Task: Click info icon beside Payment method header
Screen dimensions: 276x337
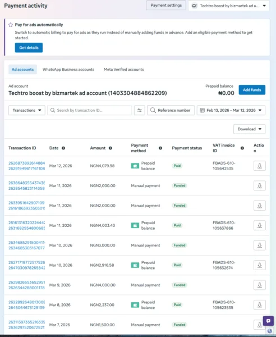Action: point(160,148)
